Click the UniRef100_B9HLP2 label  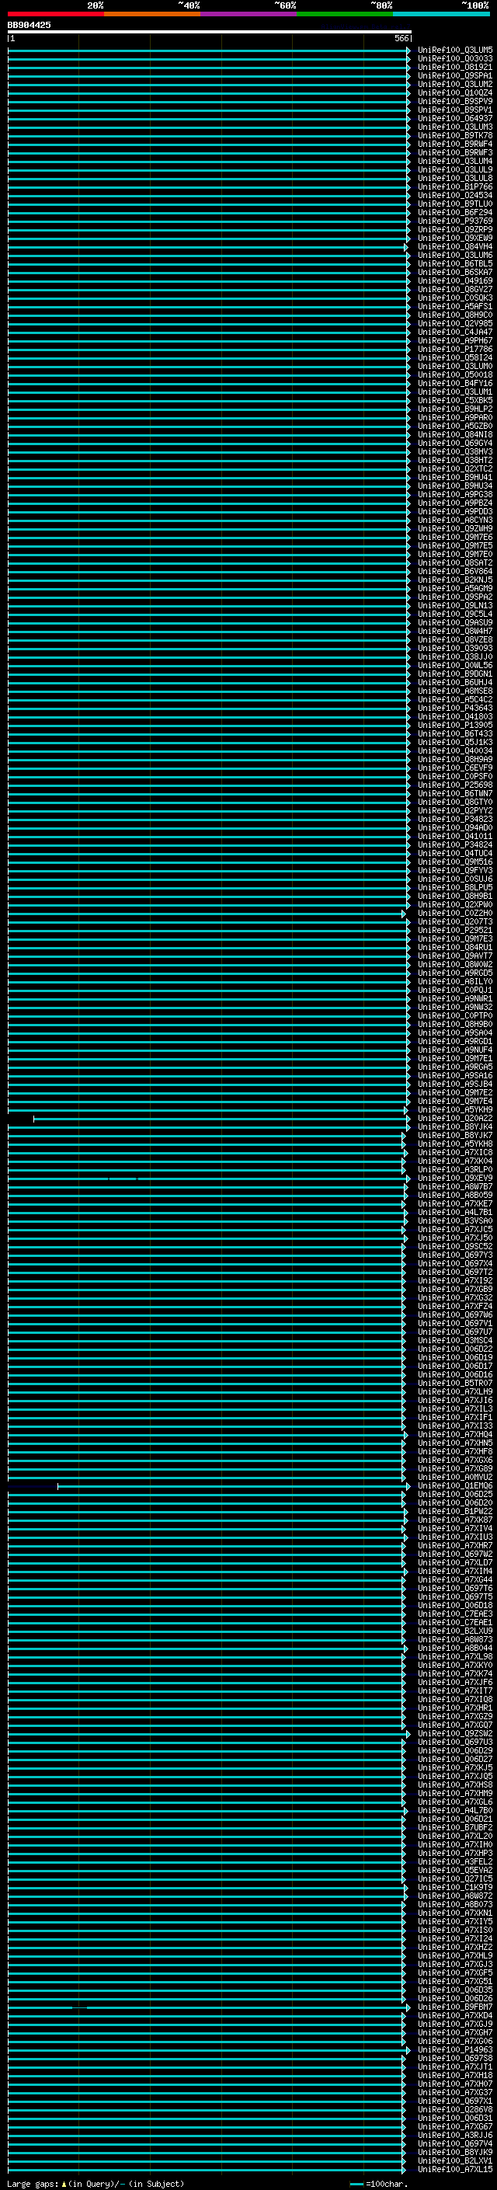[454, 409]
